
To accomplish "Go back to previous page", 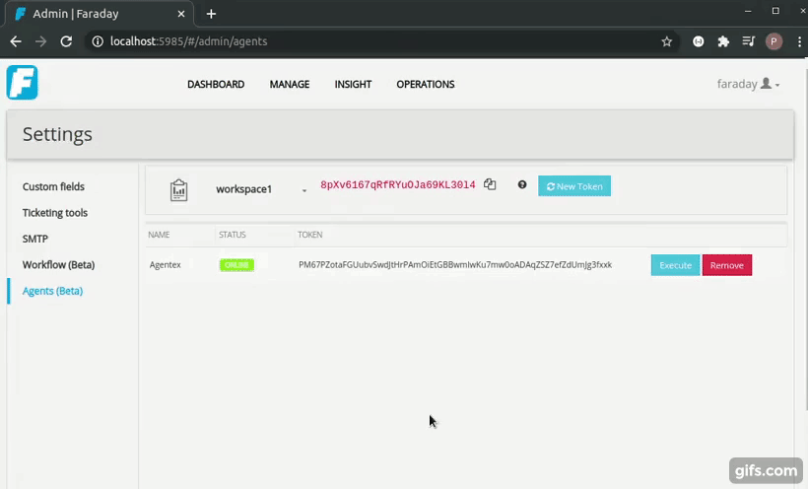I will coord(16,41).
